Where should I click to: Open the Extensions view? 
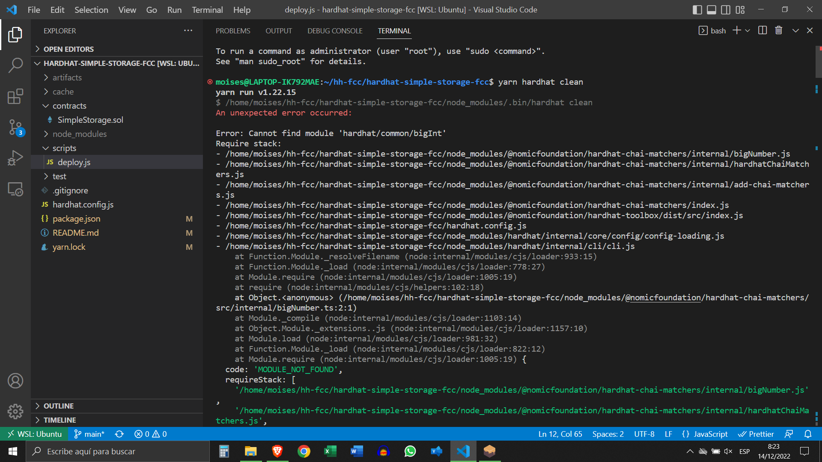[15, 96]
